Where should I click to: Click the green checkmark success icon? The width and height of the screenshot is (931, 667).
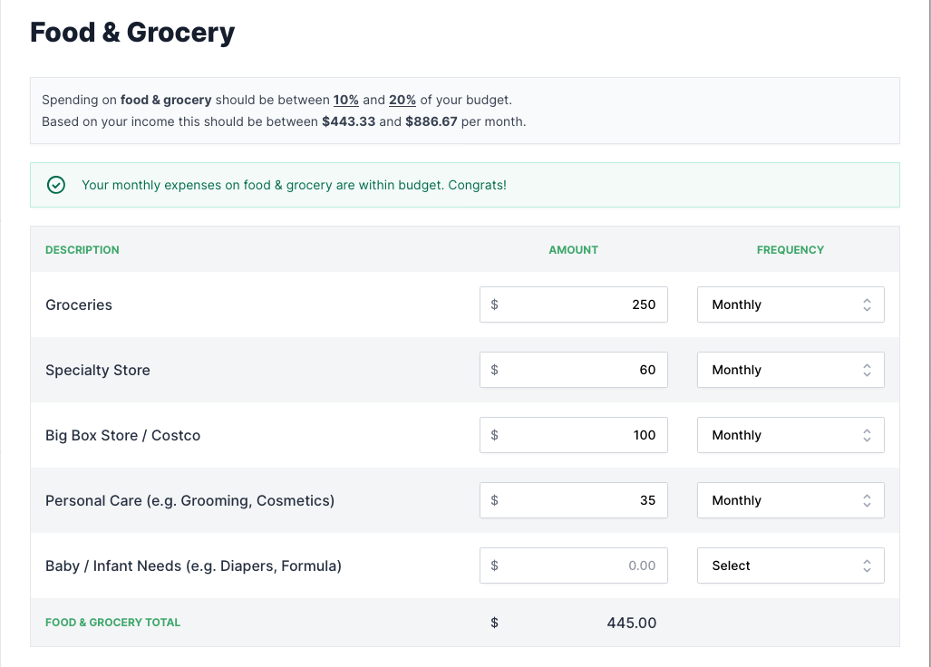click(55, 184)
